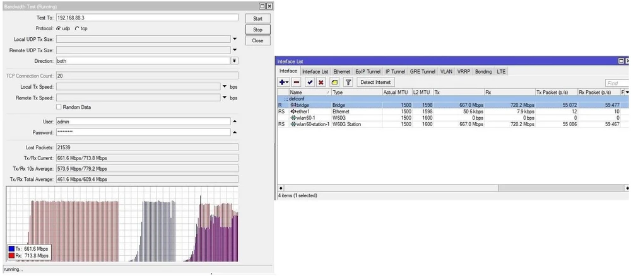Click the bridge interface icon

click(293, 105)
